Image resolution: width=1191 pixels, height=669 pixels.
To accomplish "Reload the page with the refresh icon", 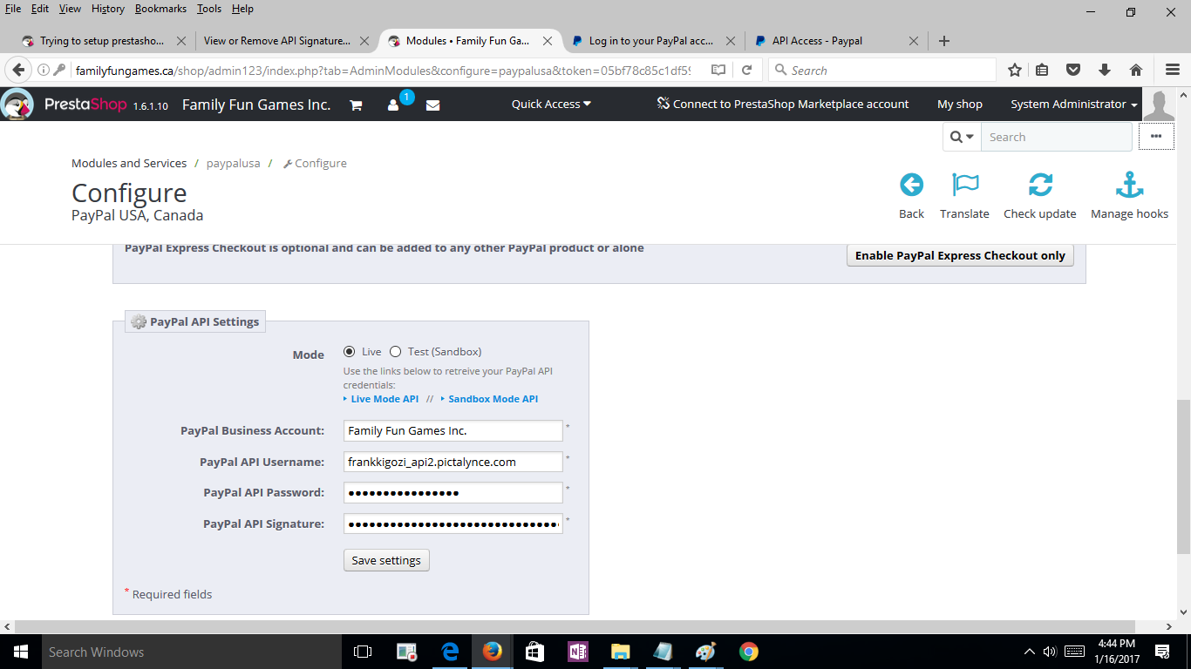I will 747,70.
